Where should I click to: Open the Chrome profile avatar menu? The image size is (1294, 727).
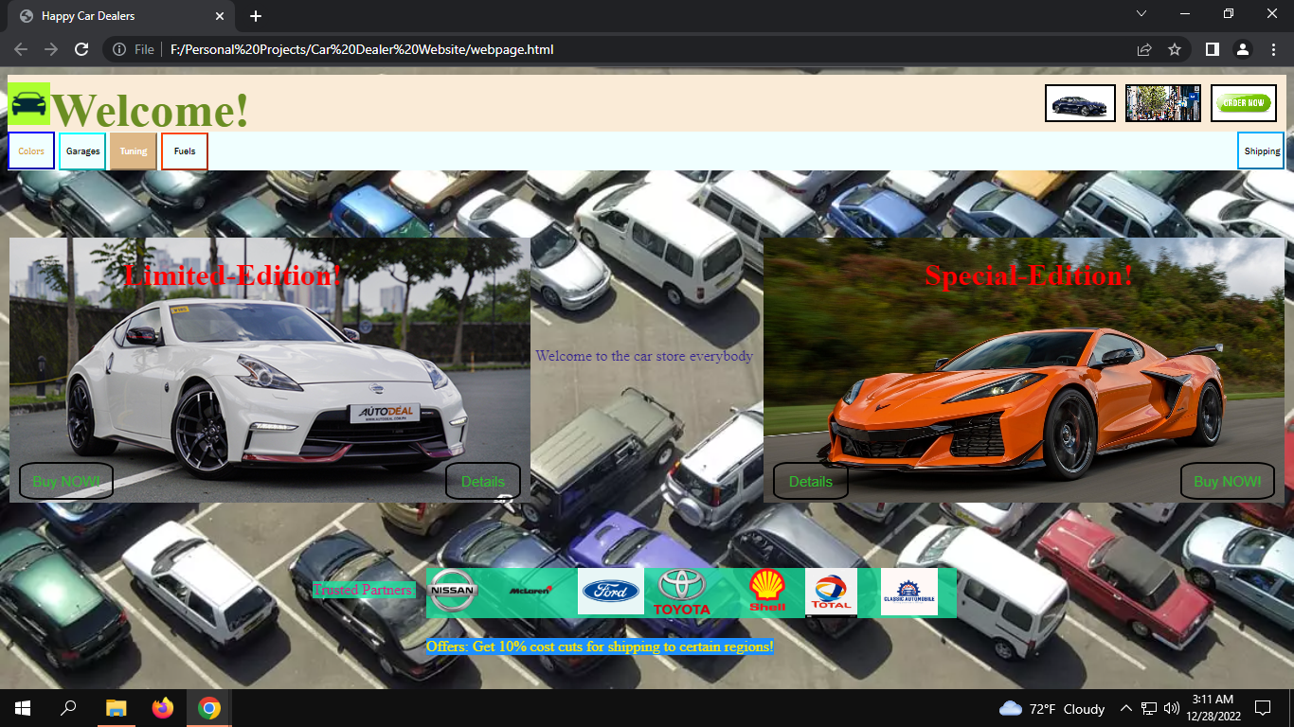(1242, 48)
